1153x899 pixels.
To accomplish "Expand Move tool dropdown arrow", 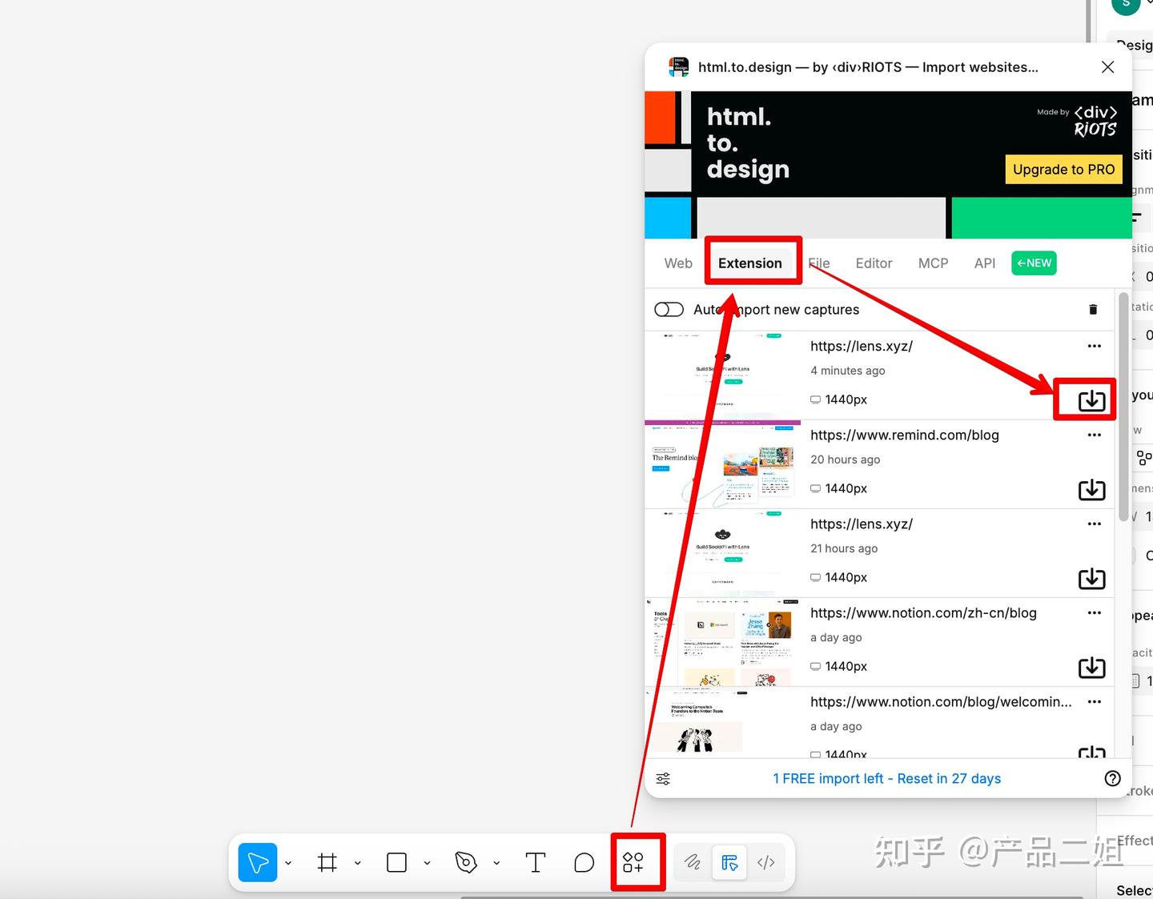I will [x=288, y=863].
